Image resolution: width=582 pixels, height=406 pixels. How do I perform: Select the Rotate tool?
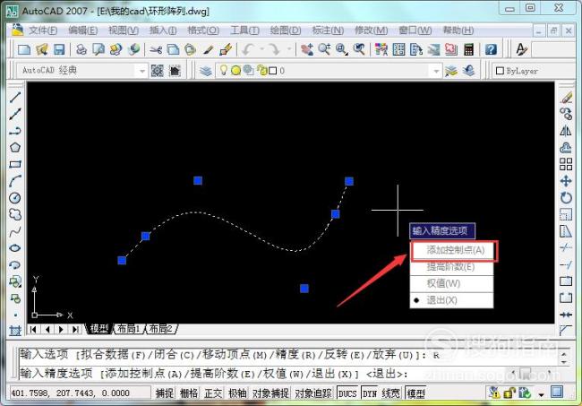coord(566,197)
